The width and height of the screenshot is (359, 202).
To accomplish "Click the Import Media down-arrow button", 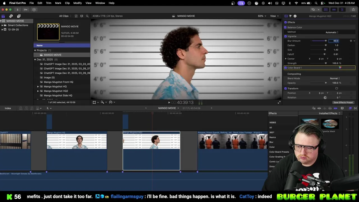I will [17, 10].
